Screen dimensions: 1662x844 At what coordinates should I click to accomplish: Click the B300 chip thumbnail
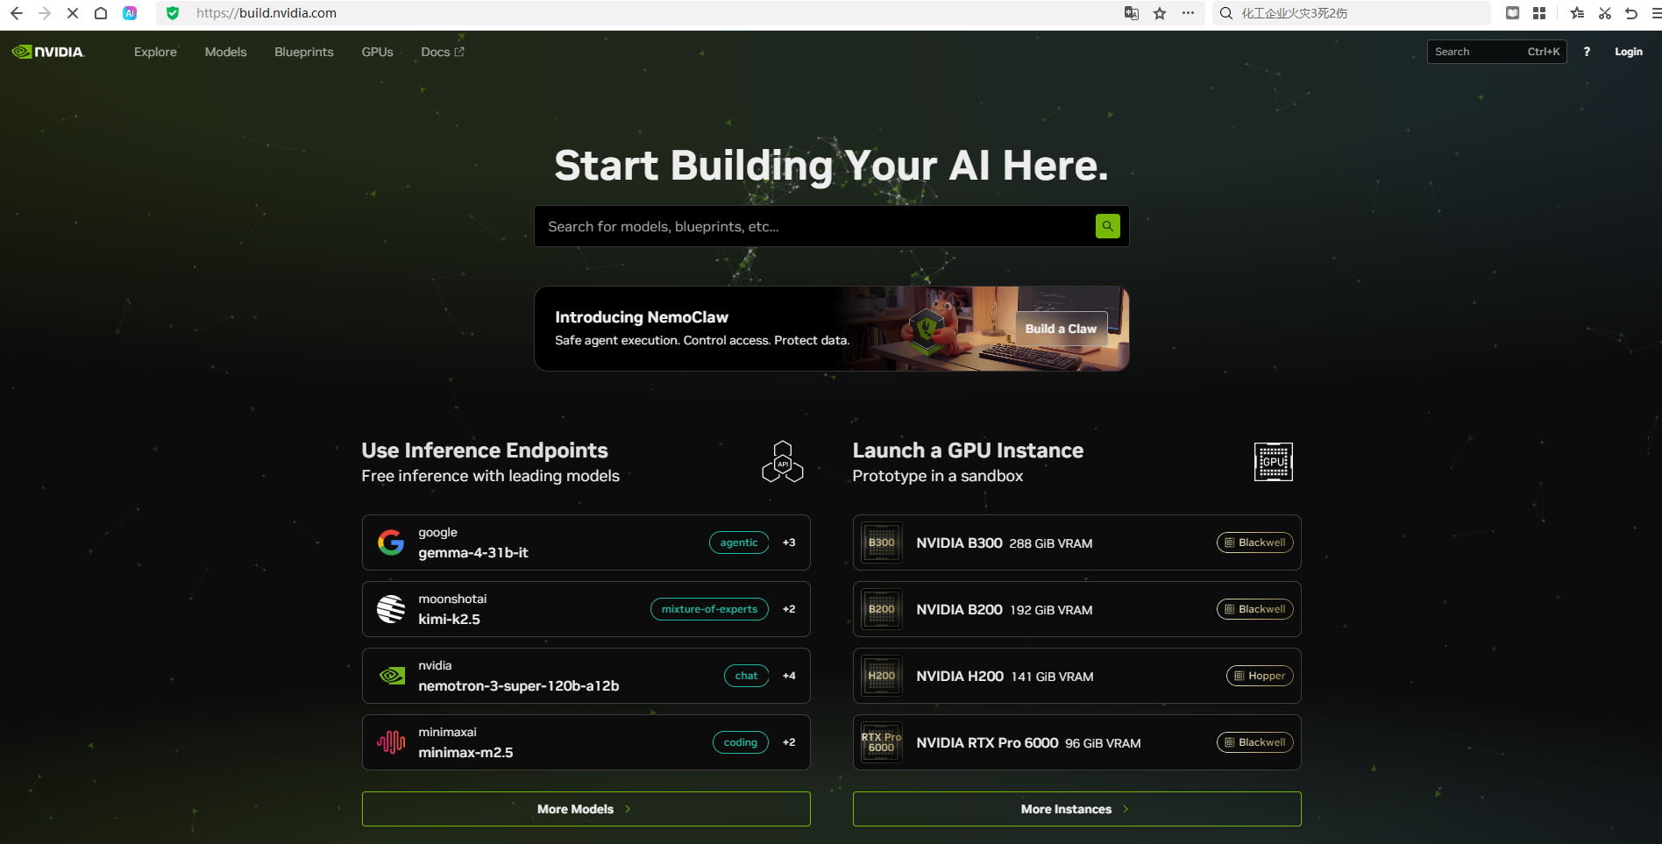(x=882, y=543)
